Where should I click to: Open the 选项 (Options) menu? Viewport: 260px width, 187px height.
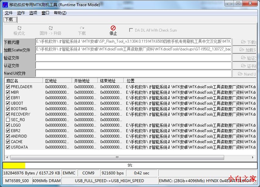tap(33, 13)
